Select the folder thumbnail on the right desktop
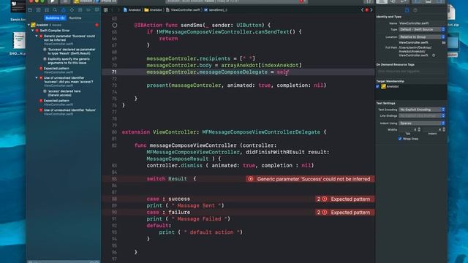 (453, 42)
